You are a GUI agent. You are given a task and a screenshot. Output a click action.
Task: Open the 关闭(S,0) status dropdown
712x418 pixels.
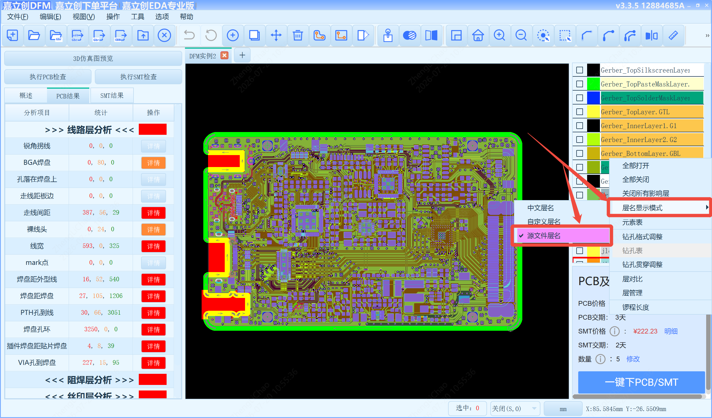click(x=515, y=409)
